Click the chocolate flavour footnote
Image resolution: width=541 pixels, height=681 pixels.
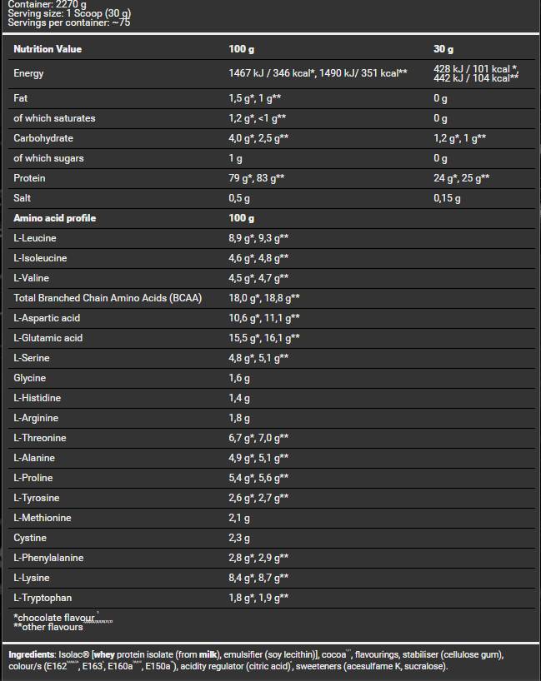(55, 617)
